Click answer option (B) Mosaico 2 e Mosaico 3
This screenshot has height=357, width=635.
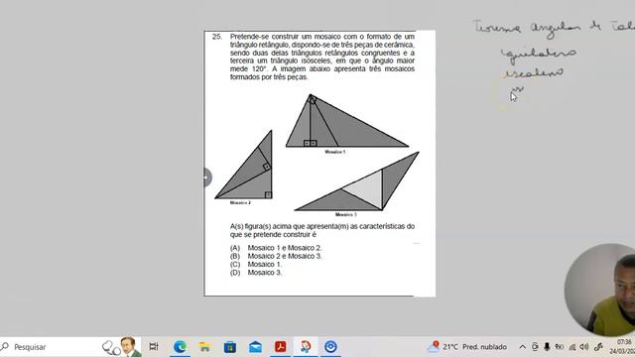pos(276,256)
